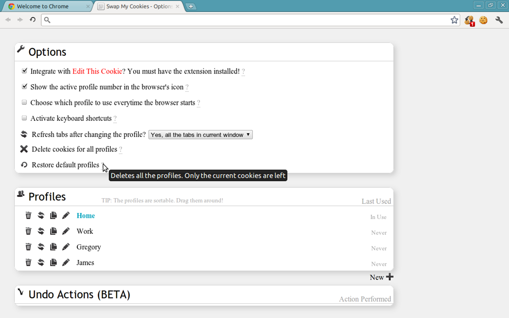
Task: Enable Activate keyboard shortcuts checkbox
Action: [24, 118]
